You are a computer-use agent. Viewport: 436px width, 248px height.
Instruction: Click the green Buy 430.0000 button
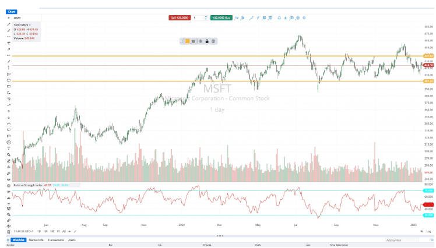pos(221,18)
